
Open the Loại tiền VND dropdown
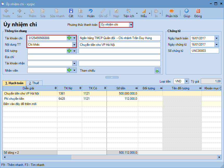[x=187, y=81]
